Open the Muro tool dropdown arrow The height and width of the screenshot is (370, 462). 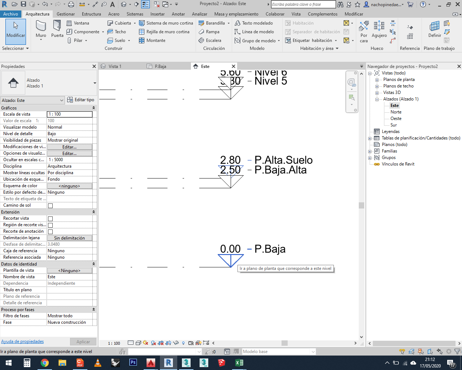tap(40, 40)
